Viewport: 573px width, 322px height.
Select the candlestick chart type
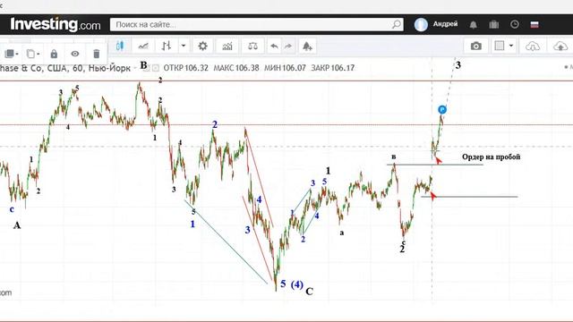click(120, 46)
